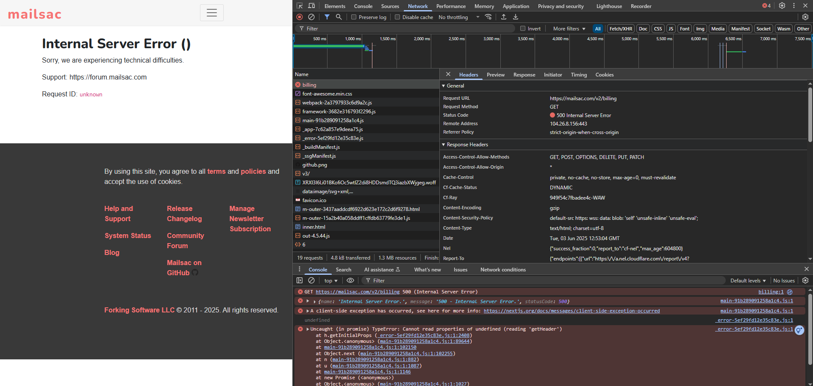813x386 pixels.
Task: Filter requests by Doc type
Action: pos(643,29)
